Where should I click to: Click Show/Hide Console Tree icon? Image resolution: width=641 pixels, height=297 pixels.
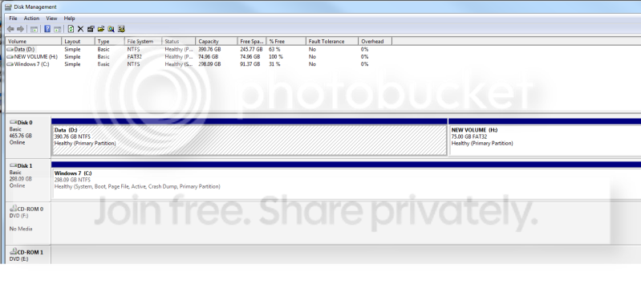pos(34,29)
